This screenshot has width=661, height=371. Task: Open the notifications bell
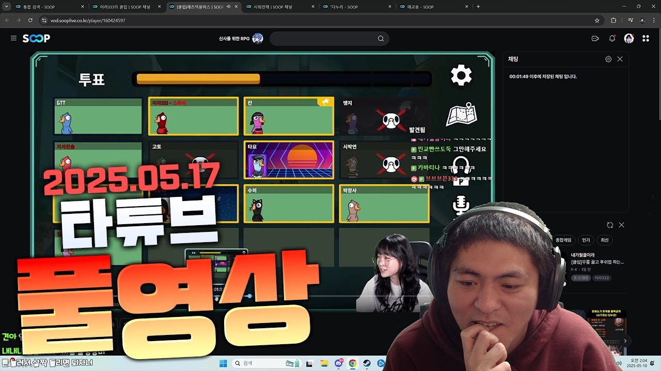coord(612,38)
